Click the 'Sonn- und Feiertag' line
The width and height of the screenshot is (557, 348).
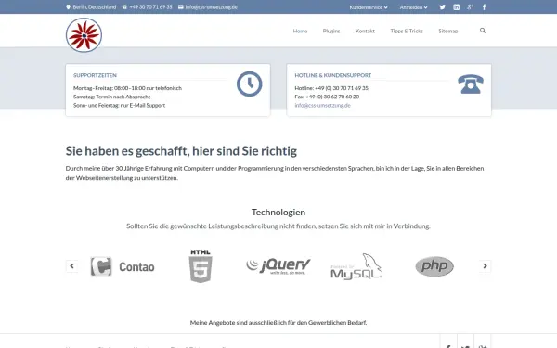120,105
